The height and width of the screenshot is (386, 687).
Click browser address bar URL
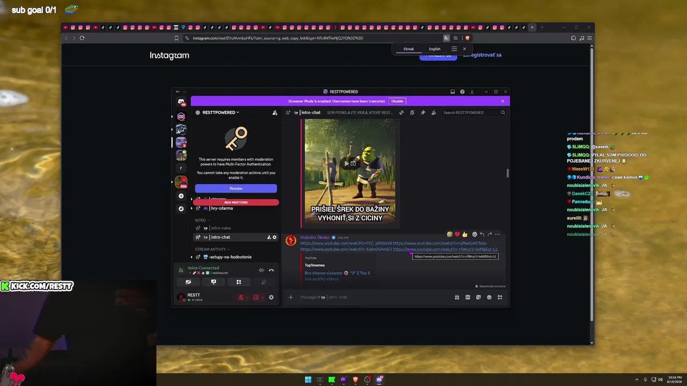point(278,38)
